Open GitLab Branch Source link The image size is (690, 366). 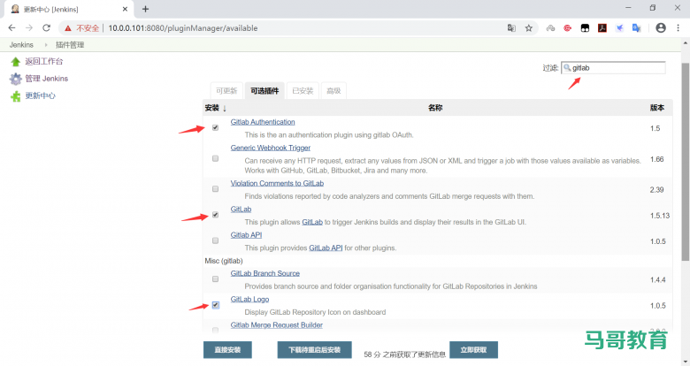point(264,274)
